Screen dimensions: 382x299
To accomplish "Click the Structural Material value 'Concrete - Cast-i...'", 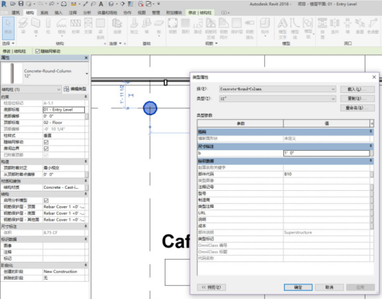I will pos(64,187).
